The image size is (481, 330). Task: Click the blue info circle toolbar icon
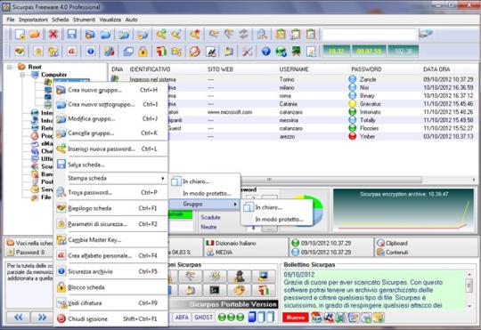point(91,52)
